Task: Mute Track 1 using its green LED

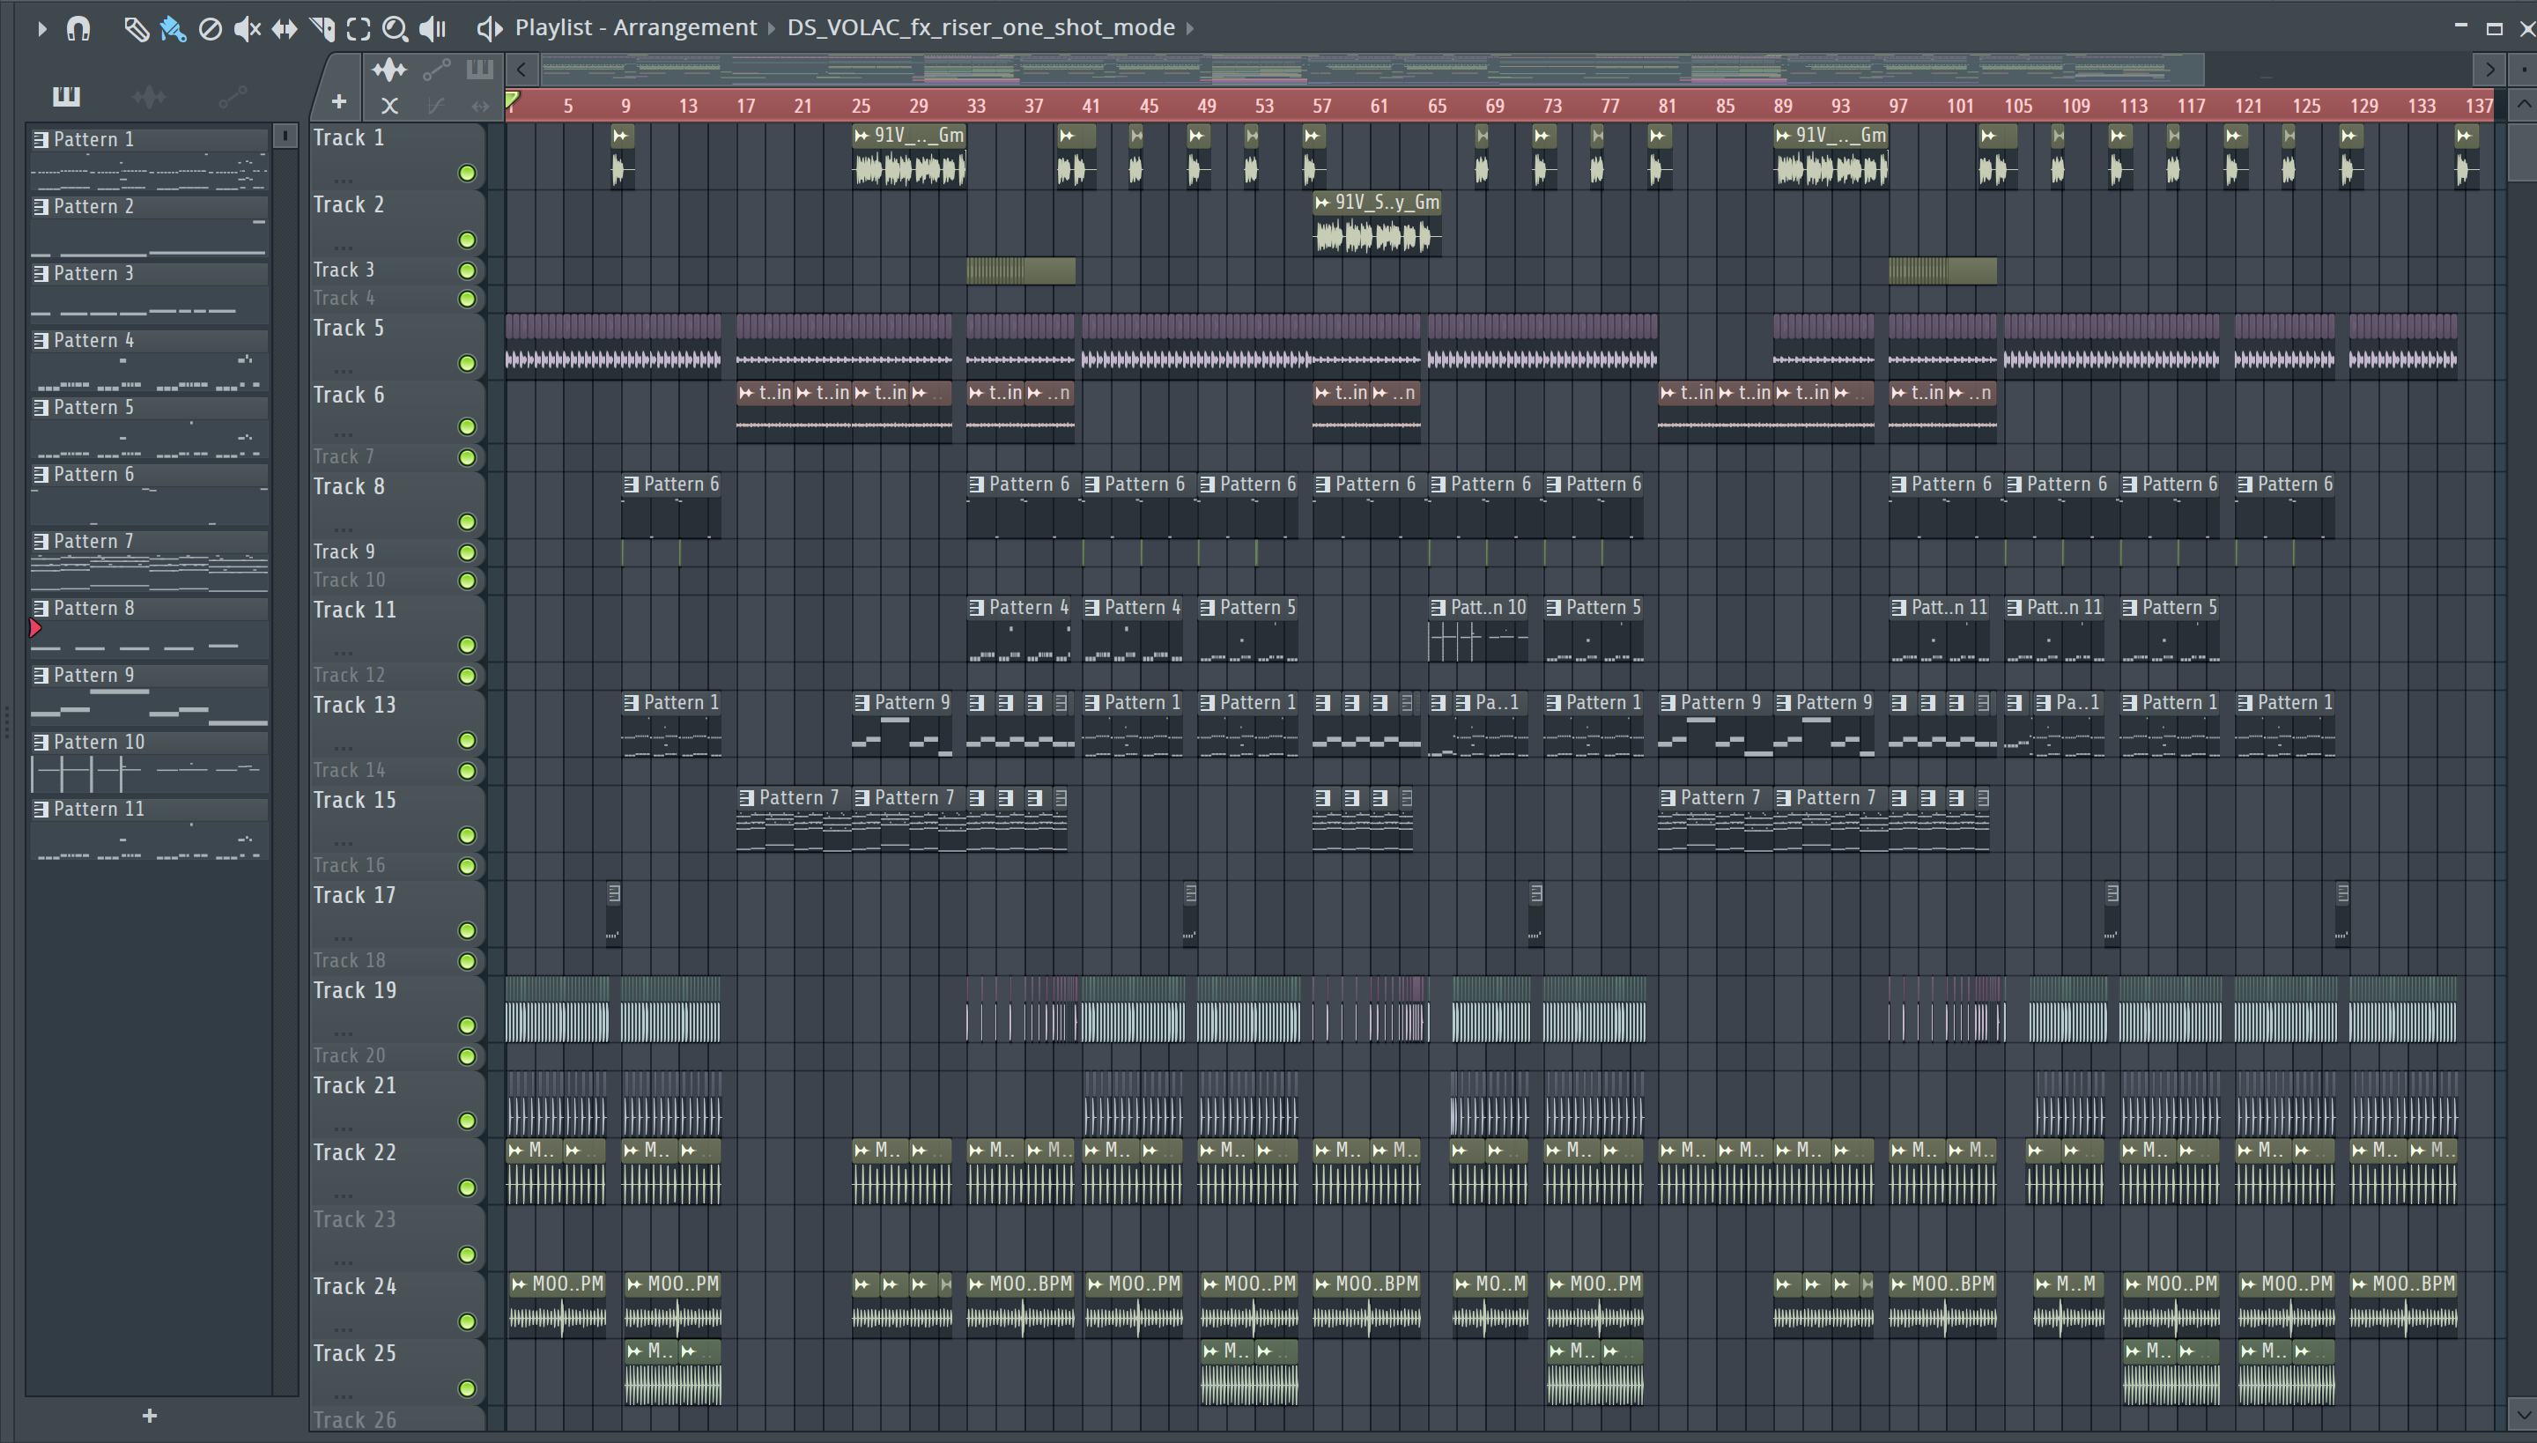Action: (467, 174)
